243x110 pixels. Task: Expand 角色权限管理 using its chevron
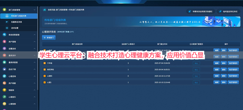(35, 35)
